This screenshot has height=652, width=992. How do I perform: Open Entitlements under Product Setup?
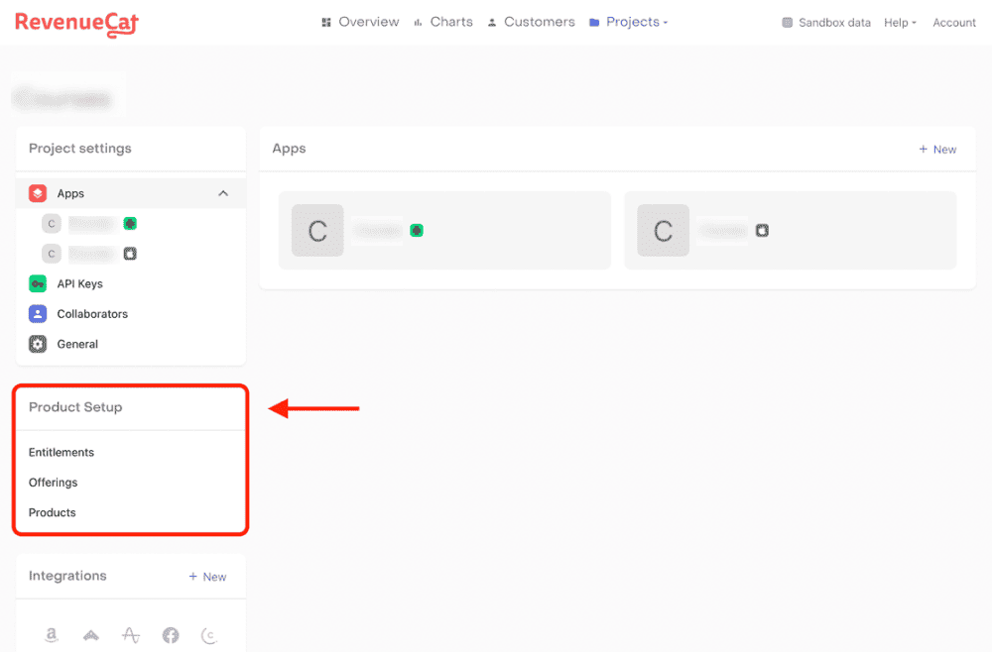coord(62,453)
